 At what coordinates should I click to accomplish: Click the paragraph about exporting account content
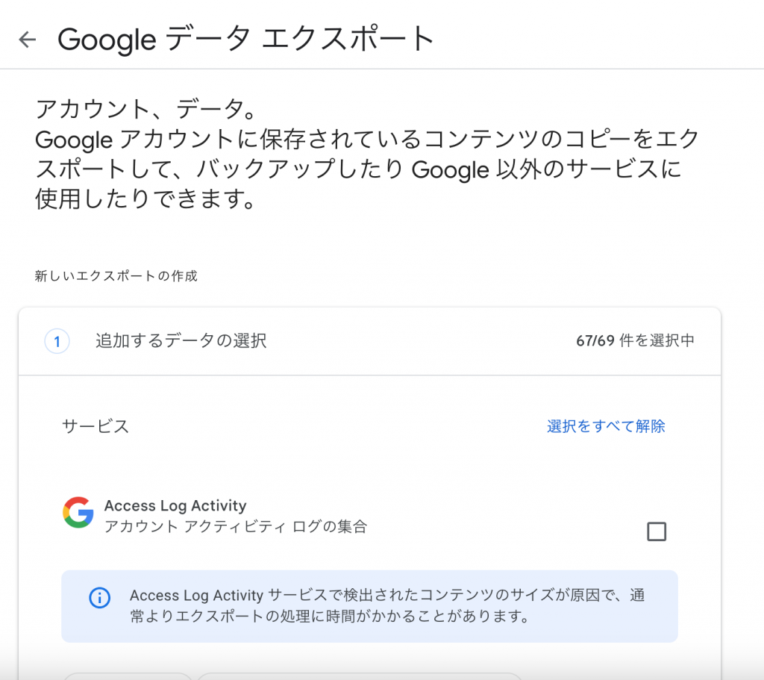pyautogui.click(x=367, y=169)
